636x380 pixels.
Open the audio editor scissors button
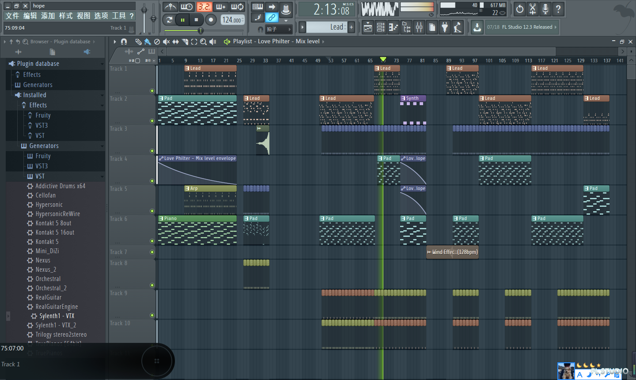click(x=533, y=9)
